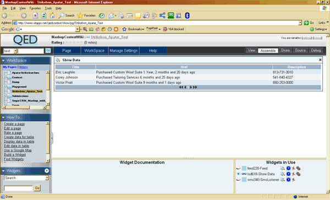Delete the sms340-SmsListener widget
The height and width of the screenshot is (200, 330).
(x=293, y=180)
